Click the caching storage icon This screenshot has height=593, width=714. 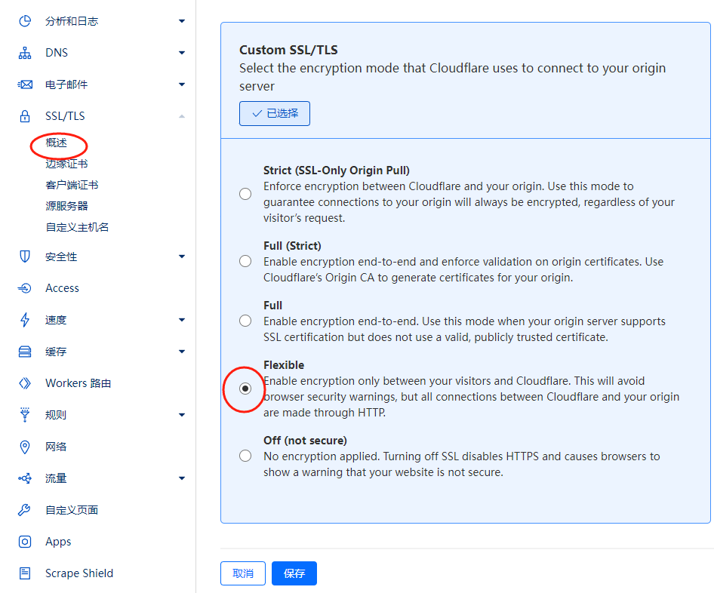pyautogui.click(x=25, y=352)
